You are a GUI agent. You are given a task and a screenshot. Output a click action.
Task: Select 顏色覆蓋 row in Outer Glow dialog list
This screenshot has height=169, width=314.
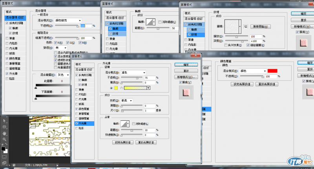tap(84, 109)
